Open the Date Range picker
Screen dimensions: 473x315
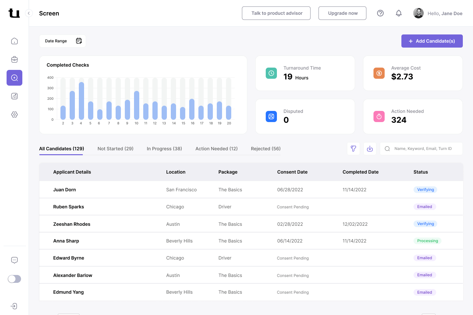[x=62, y=41]
